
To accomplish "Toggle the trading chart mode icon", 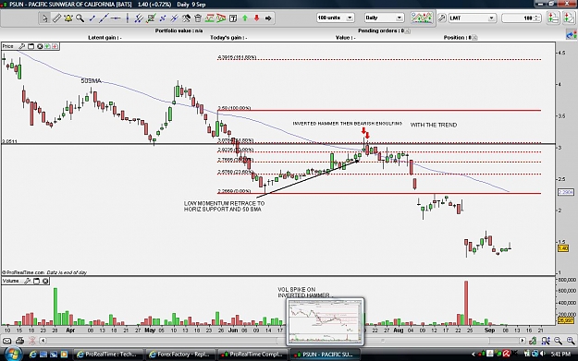I will click(x=422, y=18).
